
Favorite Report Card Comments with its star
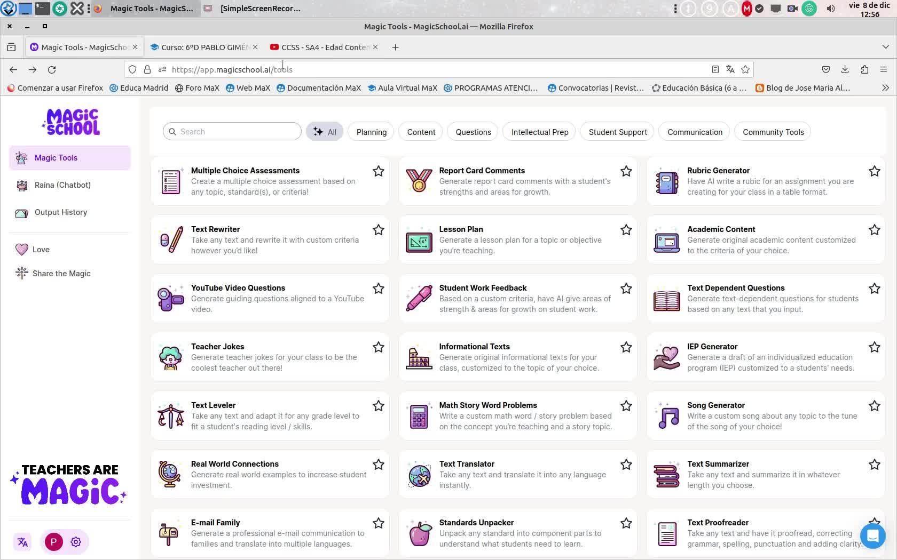626,171
